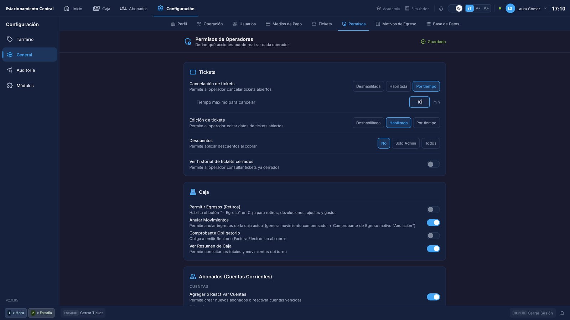Click the Cerrar Ticket shortcut button

point(83,313)
